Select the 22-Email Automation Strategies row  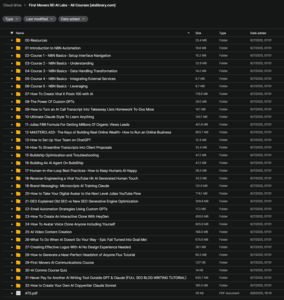[107, 209]
